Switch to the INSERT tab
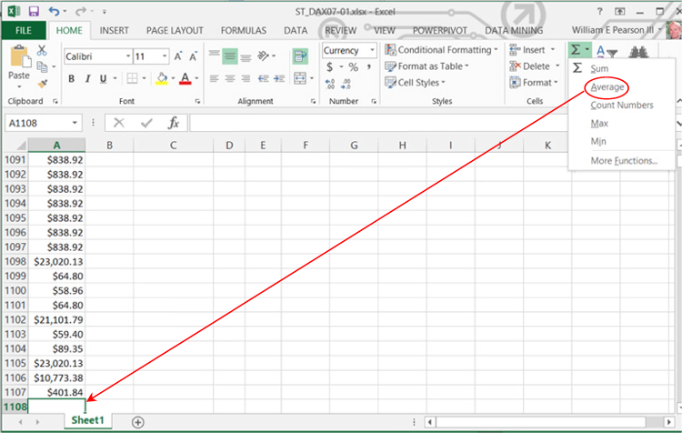Screen dimensions: 682x433 coord(114,30)
